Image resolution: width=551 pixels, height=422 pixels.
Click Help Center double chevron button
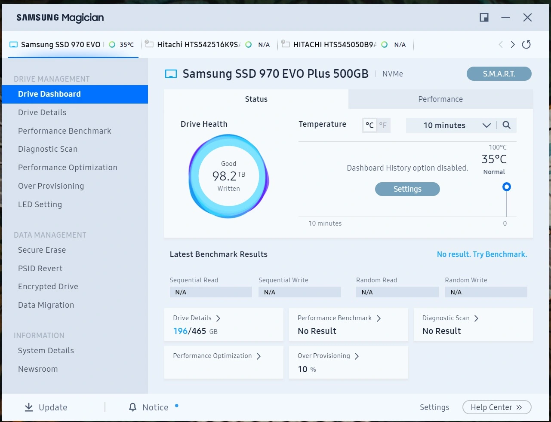click(x=497, y=407)
